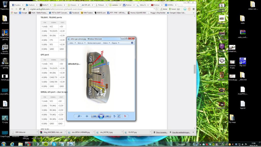The width and height of the screenshot is (261, 147).
Task: Click Chrome back arrow
Action: [x=12, y=9]
